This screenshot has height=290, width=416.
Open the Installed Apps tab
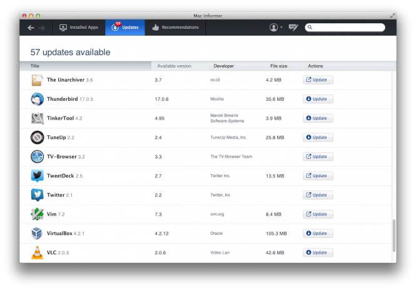pyautogui.click(x=79, y=28)
